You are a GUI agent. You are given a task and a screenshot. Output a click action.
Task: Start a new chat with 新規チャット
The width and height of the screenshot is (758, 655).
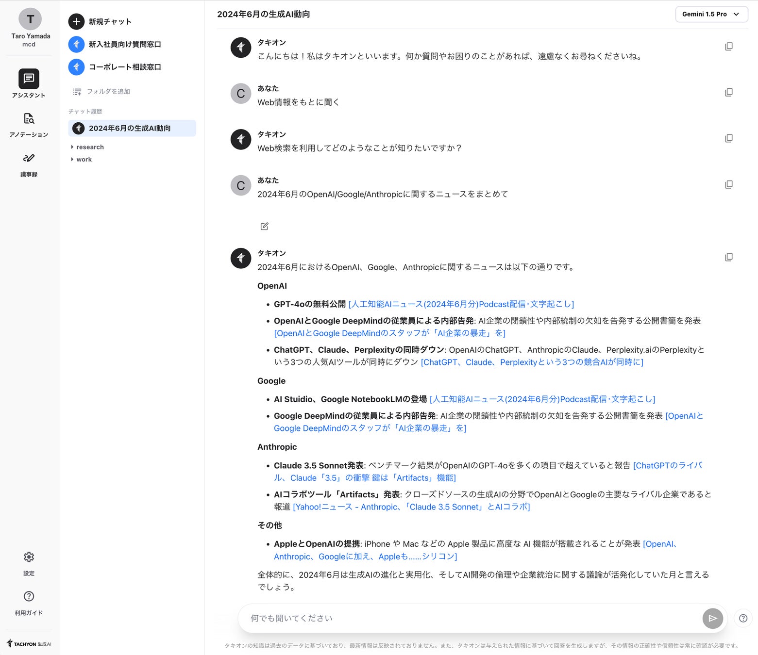(101, 21)
